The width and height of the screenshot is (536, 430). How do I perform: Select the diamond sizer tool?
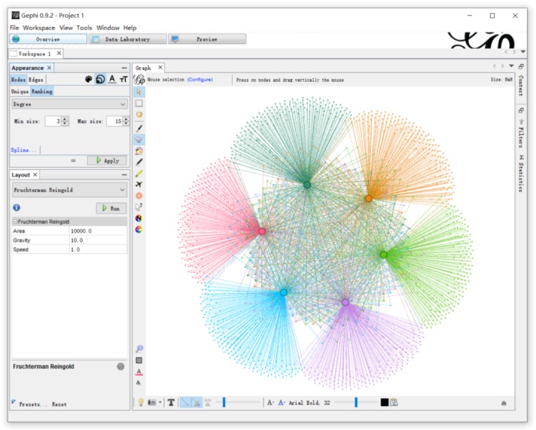[138, 139]
